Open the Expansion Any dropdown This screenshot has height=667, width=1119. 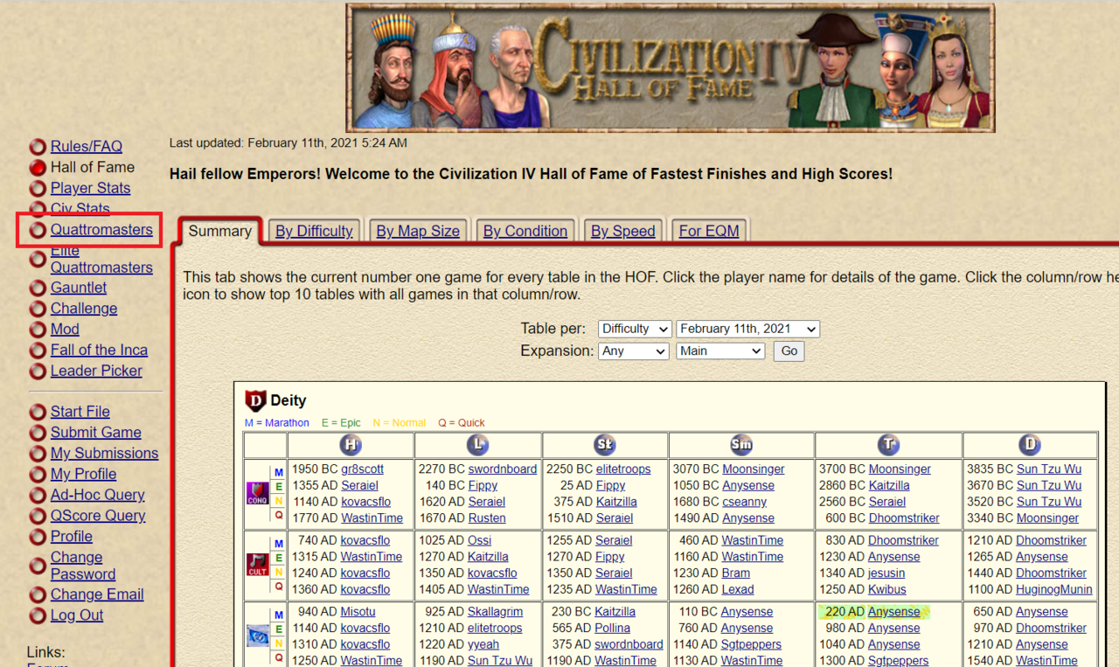coord(634,351)
